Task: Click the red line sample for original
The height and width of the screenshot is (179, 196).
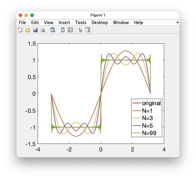Action: pos(136,103)
